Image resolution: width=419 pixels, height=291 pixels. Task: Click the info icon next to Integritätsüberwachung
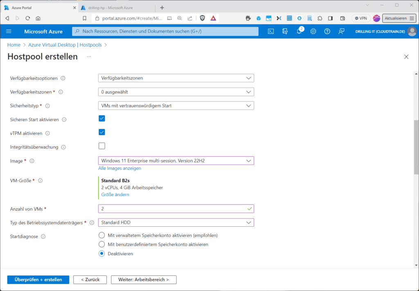pos(63,147)
